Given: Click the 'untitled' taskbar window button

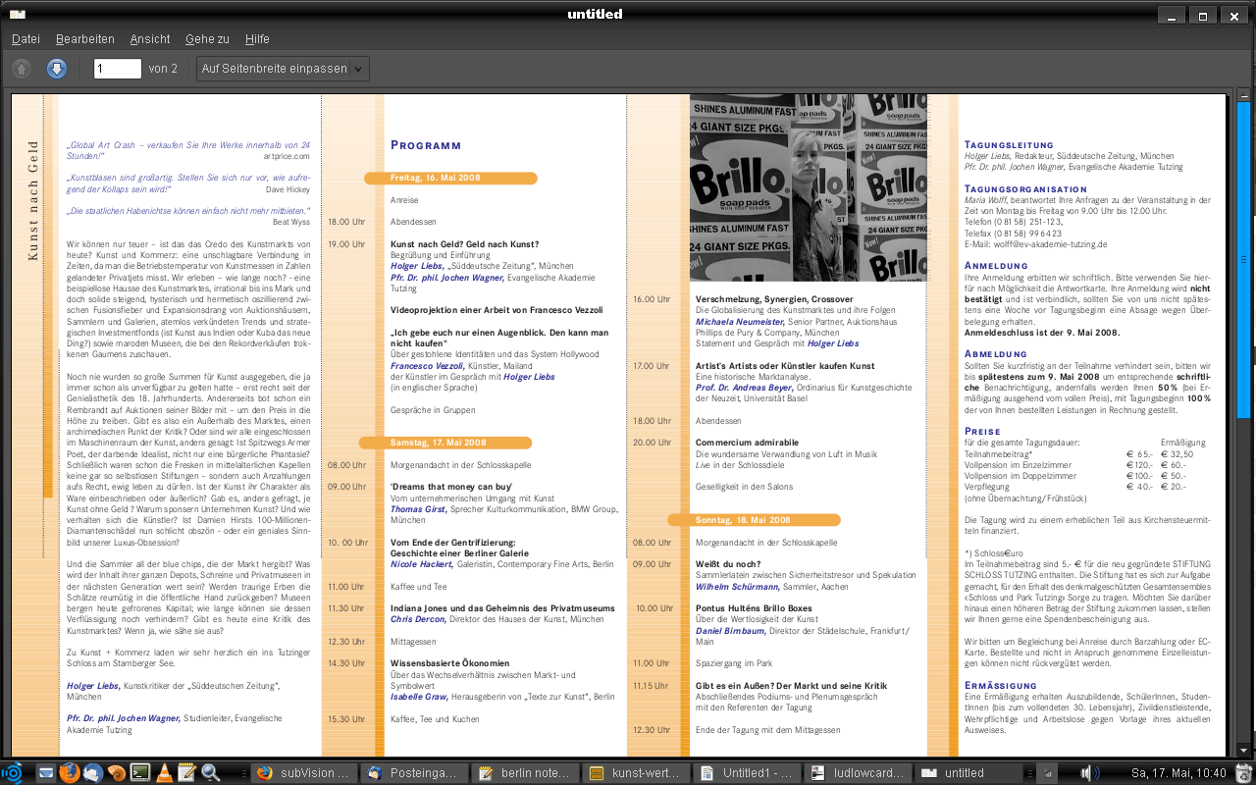Looking at the screenshot, I should pyautogui.click(x=968, y=772).
